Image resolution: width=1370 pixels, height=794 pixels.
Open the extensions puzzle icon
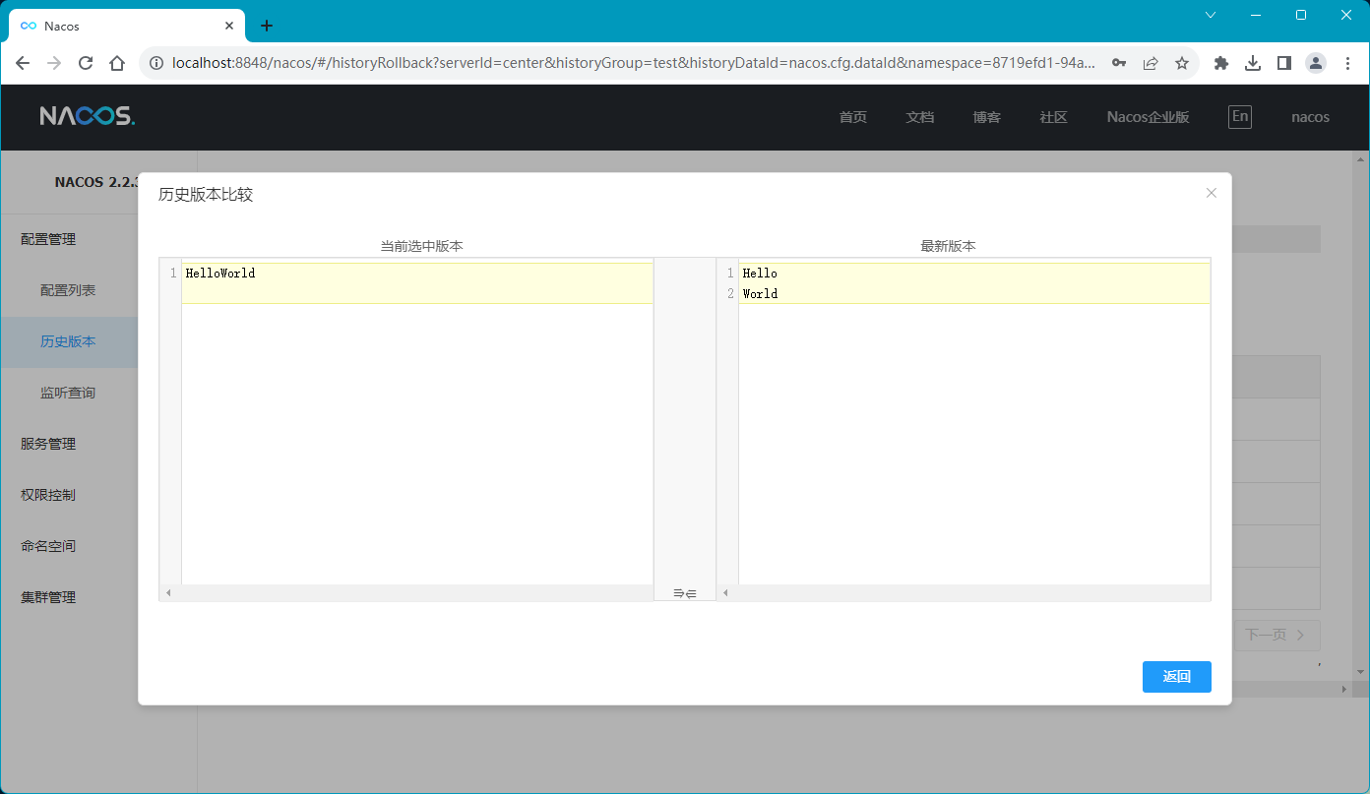coord(1221,63)
